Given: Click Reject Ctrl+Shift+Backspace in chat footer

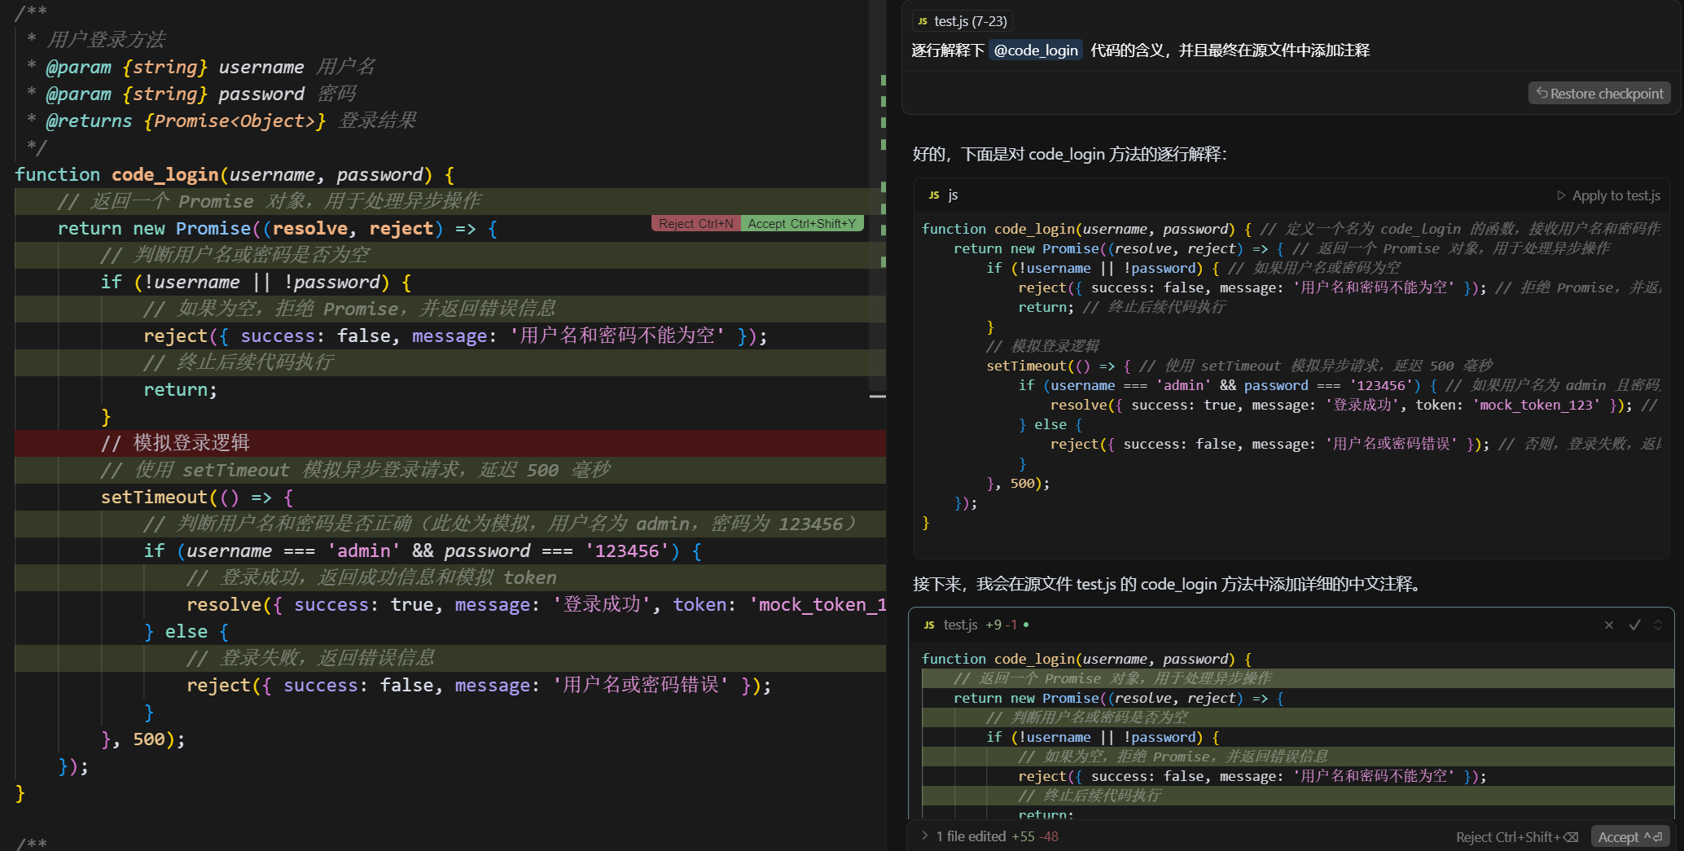Looking at the screenshot, I should click(1516, 837).
